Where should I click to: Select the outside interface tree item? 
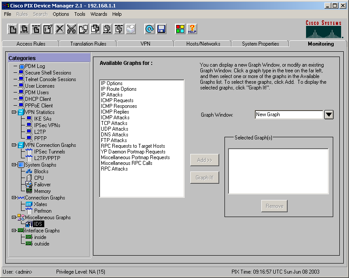pos(42,244)
